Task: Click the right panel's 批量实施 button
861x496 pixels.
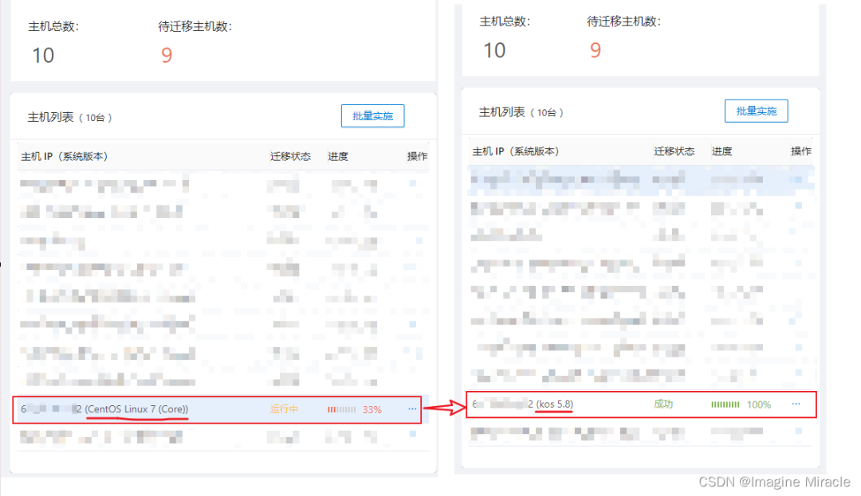Action: coord(756,111)
